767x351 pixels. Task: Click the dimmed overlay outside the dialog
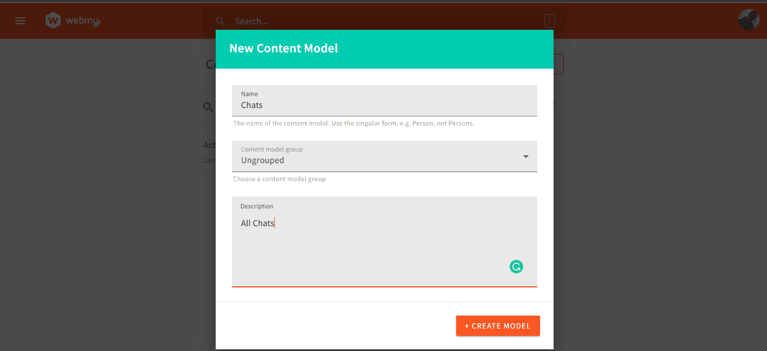pyautogui.click(x=101, y=225)
